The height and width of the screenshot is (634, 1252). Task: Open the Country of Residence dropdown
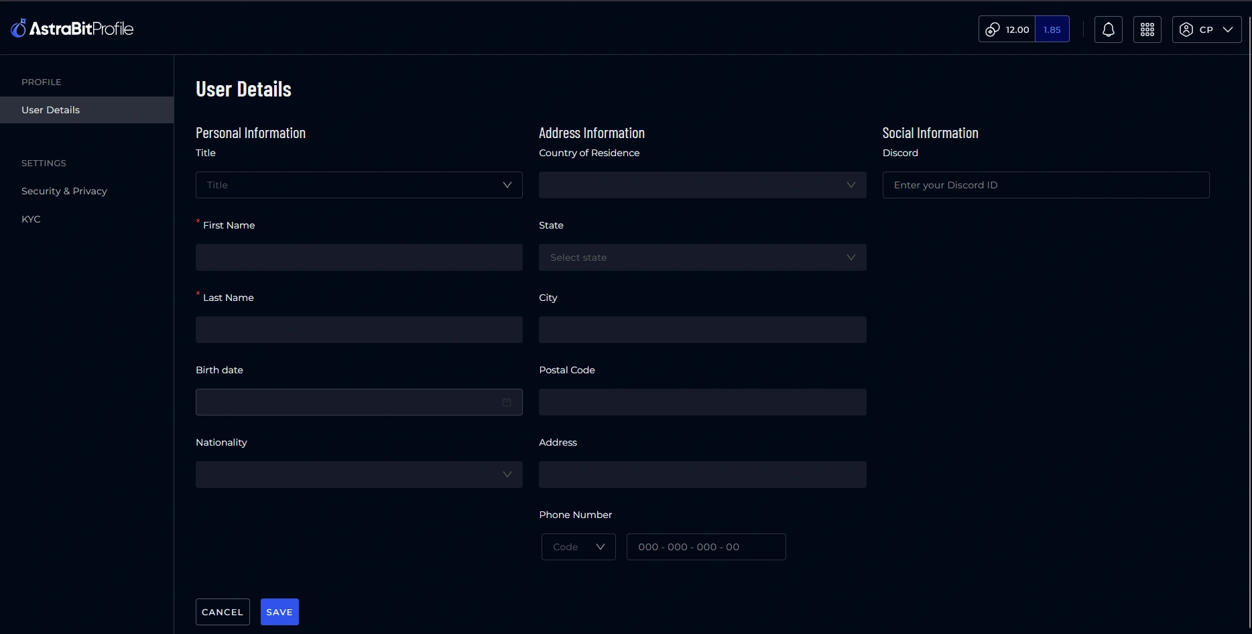coord(702,185)
